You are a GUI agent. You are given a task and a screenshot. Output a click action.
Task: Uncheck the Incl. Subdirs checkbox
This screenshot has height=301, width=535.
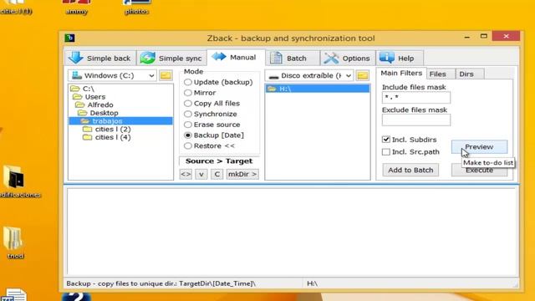point(386,140)
